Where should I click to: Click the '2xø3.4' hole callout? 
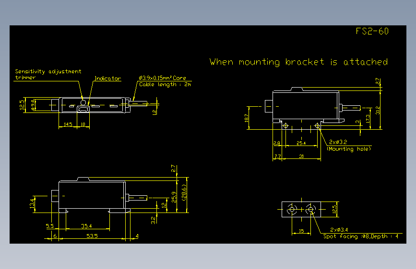[x=339, y=230]
